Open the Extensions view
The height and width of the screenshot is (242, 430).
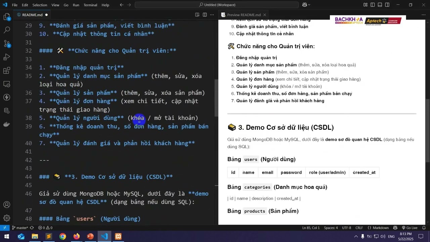coord(7,71)
